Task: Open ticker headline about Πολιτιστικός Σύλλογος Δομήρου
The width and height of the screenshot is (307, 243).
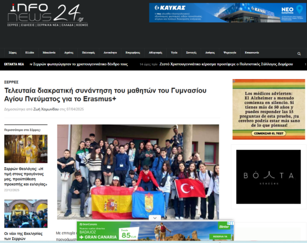Action: pyautogui.click(x=227, y=64)
